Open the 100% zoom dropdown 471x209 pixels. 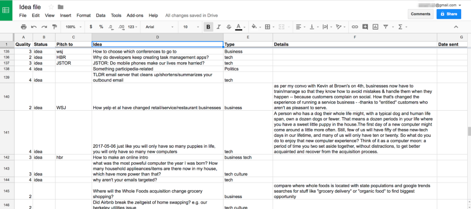point(73,27)
